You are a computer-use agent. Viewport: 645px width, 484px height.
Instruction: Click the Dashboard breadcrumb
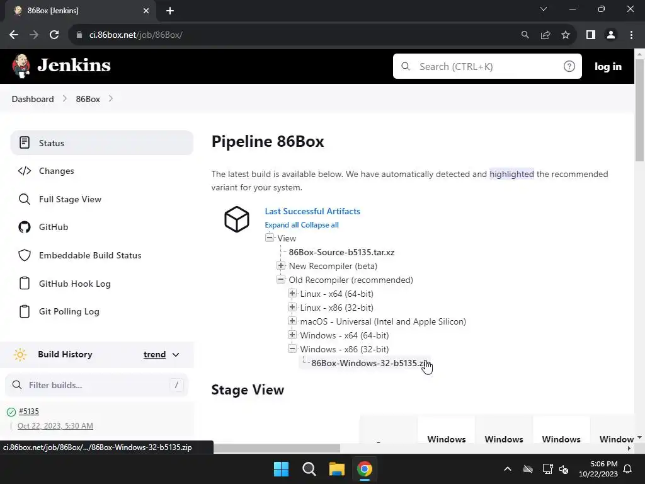33,99
